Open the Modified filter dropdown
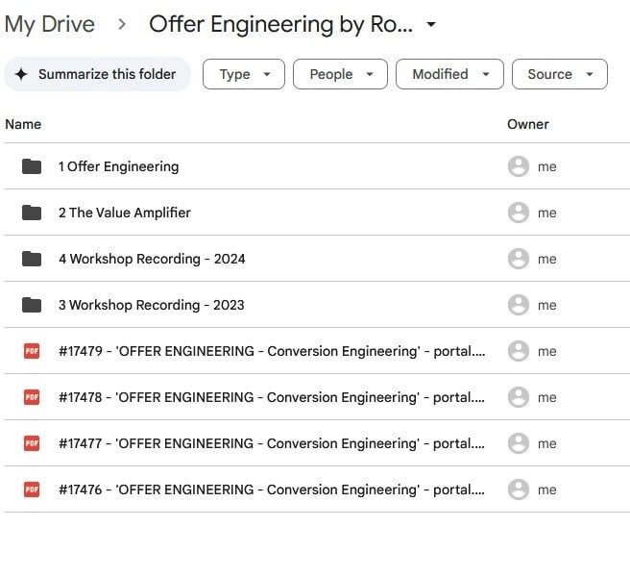 click(x=449, y=74)
